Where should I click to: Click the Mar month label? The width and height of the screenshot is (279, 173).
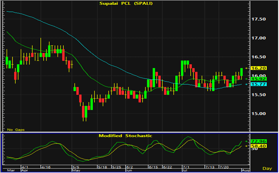point(11,171)
